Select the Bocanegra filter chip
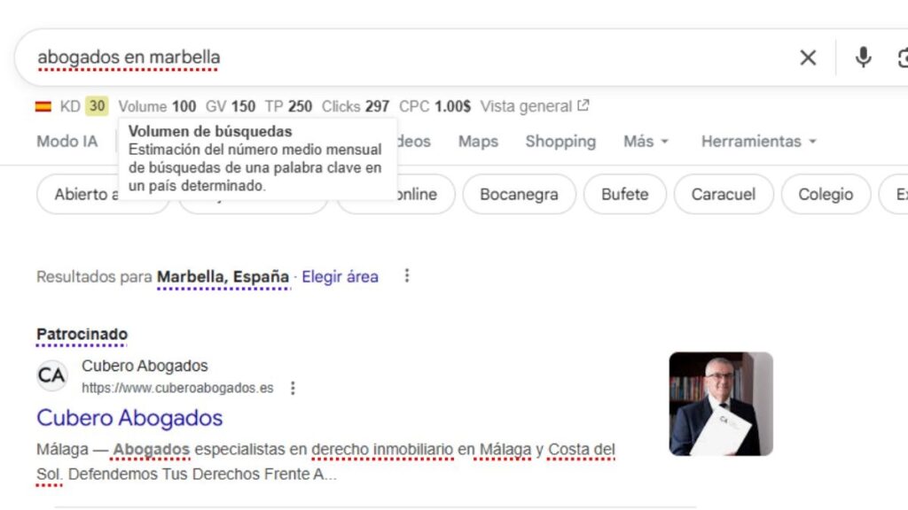908x510 pixels. [x=519, y=194]
